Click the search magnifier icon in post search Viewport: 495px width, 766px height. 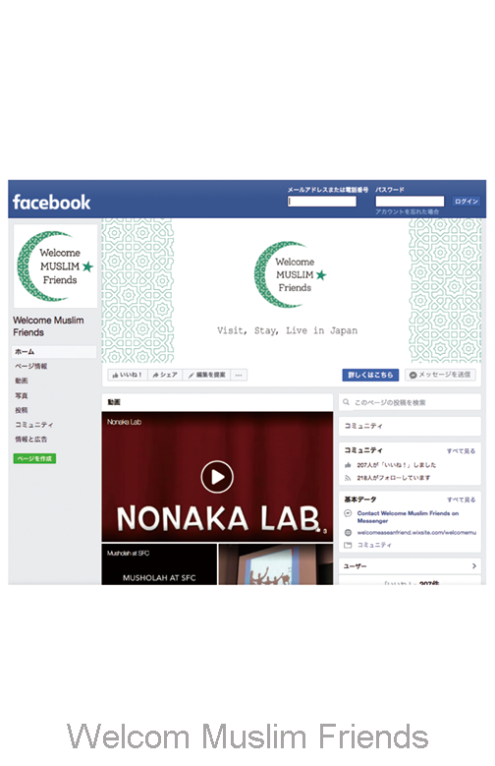(x=346, y=402)
